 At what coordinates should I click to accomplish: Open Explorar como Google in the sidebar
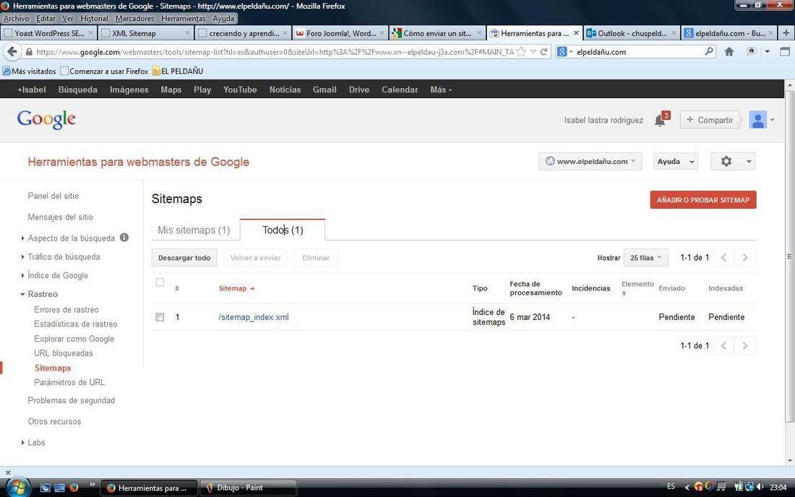[74, 339]
